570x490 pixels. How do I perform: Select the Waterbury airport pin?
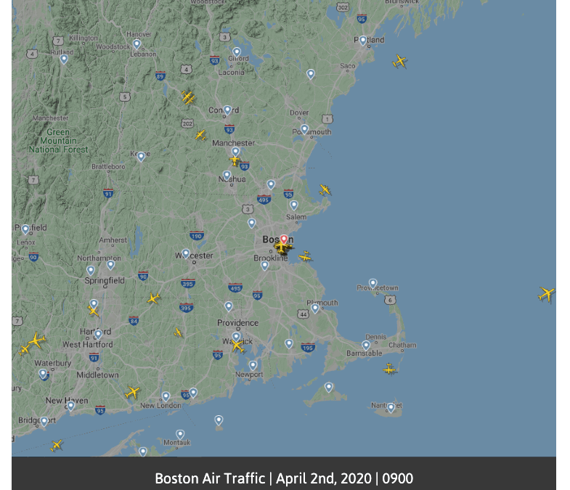43,373
